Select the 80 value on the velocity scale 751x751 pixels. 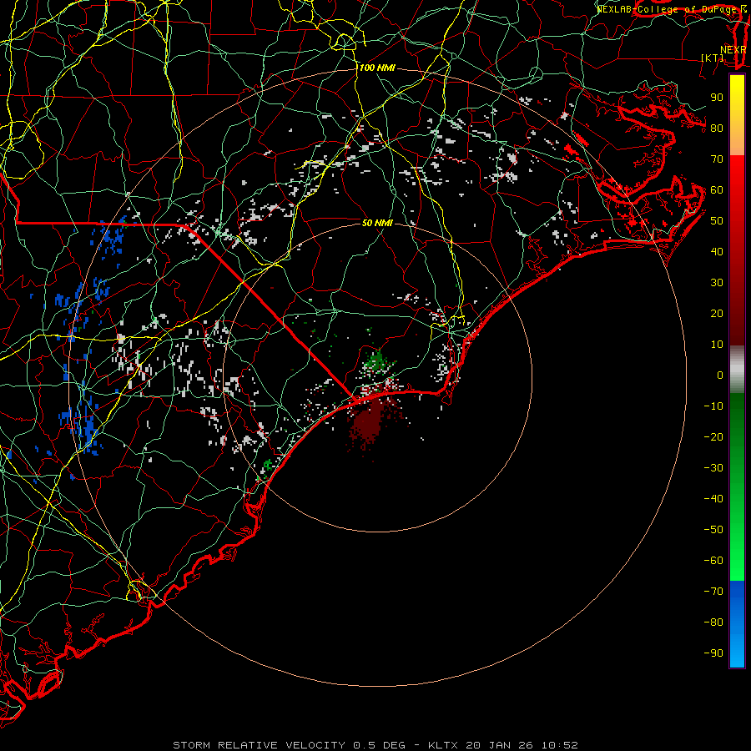pyautogui.click(x=717, y=128)
